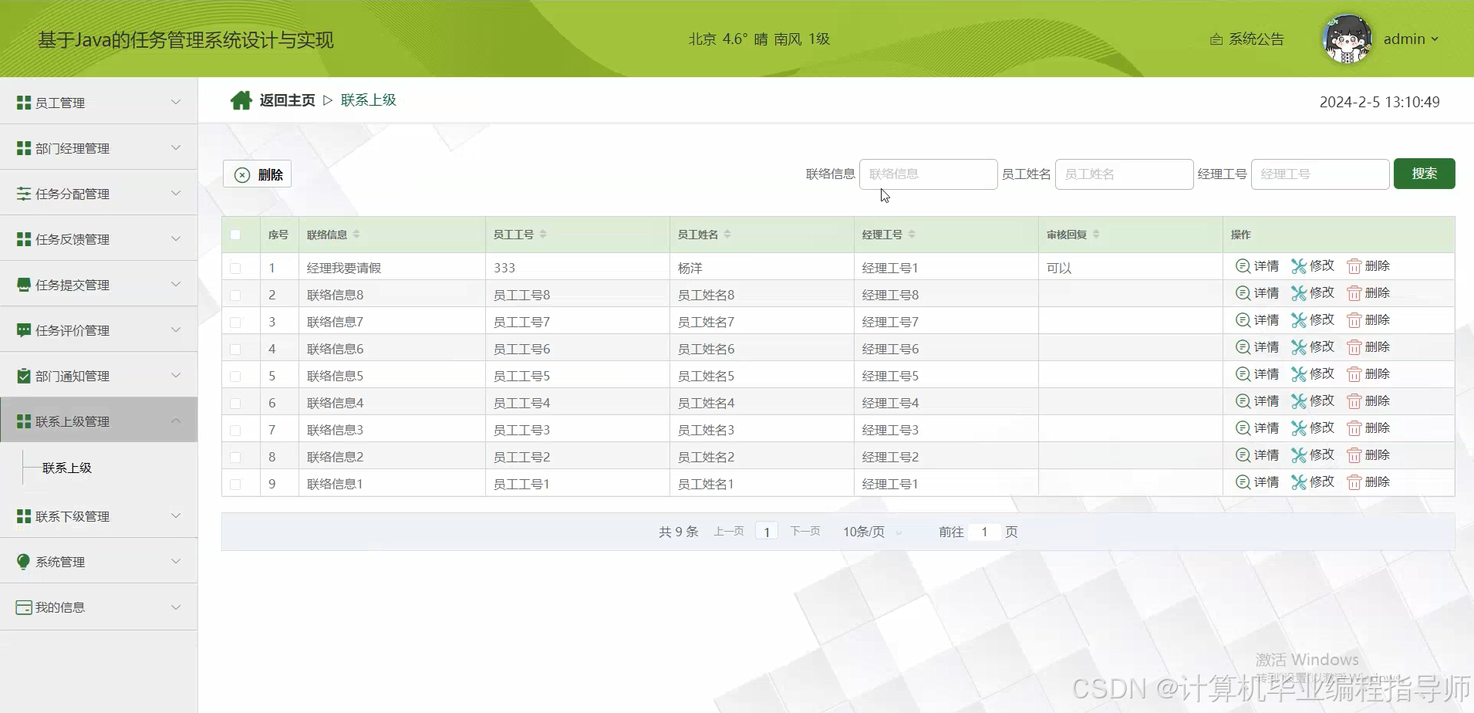
Task: Expand the 员工管理 chevron
Action: [x=176, y=102]
